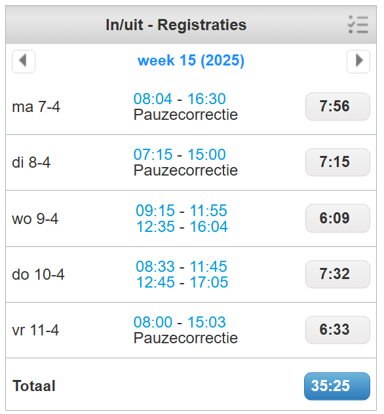Open the 08:00 - 15:03 registration
384x414 pixels.
click(180, 322)
